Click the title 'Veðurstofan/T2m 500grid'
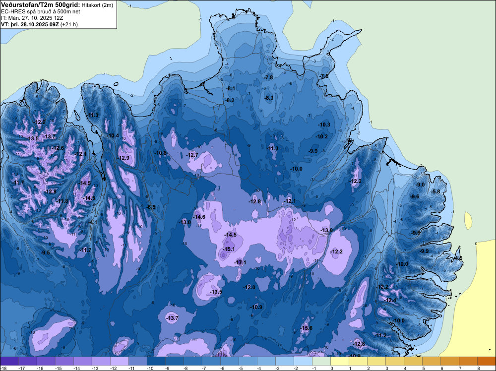496x371 pixels. 40,5
